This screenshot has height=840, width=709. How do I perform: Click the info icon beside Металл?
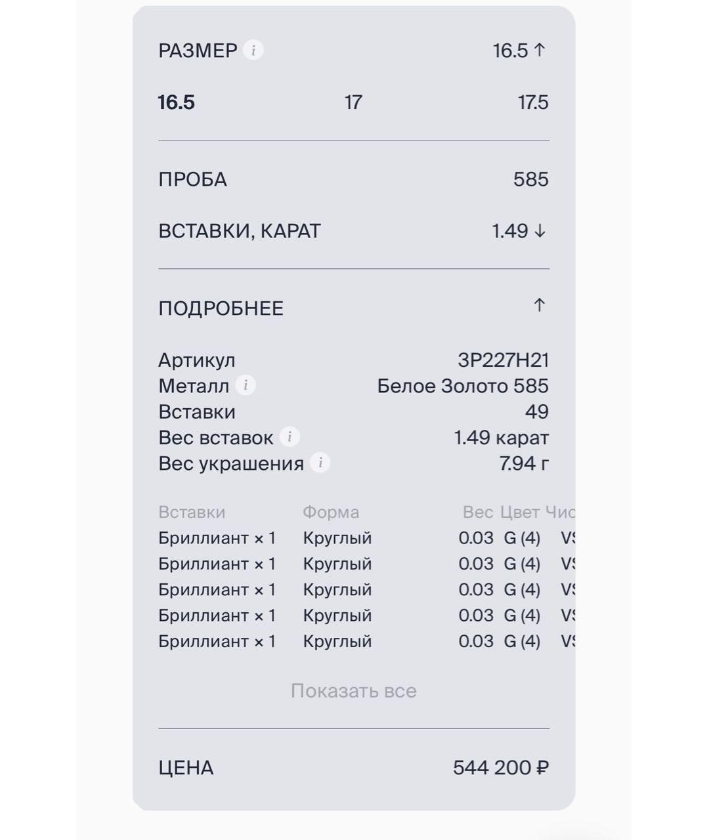(246, 385)
